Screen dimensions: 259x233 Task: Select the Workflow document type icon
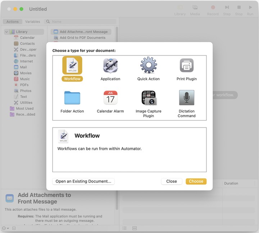(72, 66)
